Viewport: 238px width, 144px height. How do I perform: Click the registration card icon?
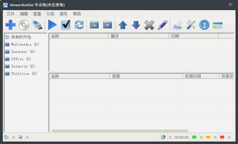217,25
